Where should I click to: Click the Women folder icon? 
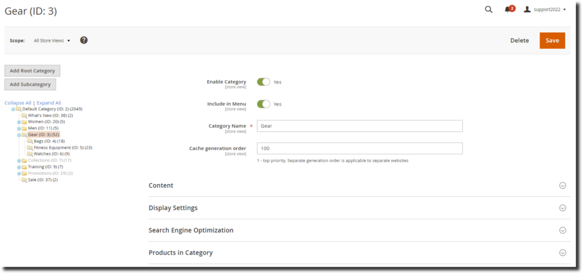click(24, 122)
